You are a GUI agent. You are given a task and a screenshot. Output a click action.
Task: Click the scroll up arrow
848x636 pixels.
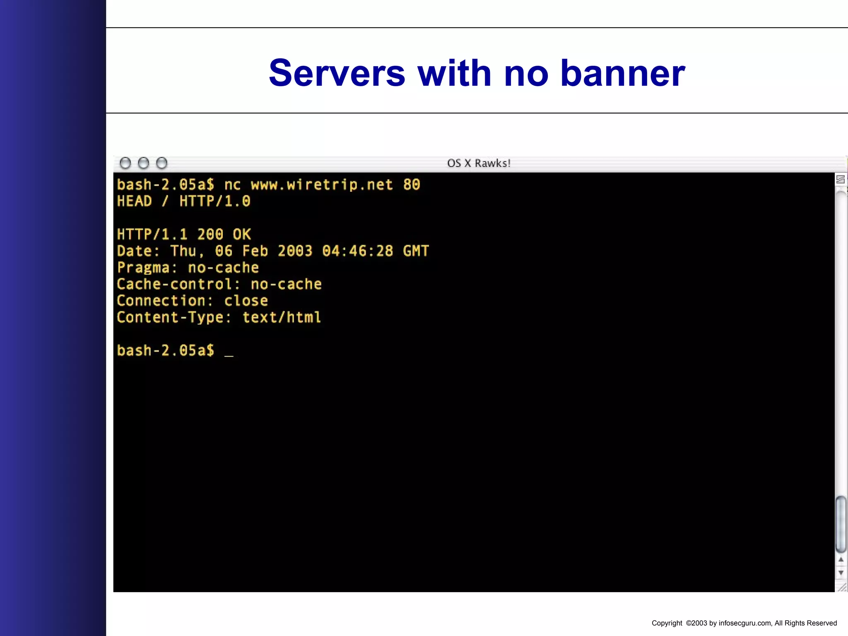click(x=841, y=559)
